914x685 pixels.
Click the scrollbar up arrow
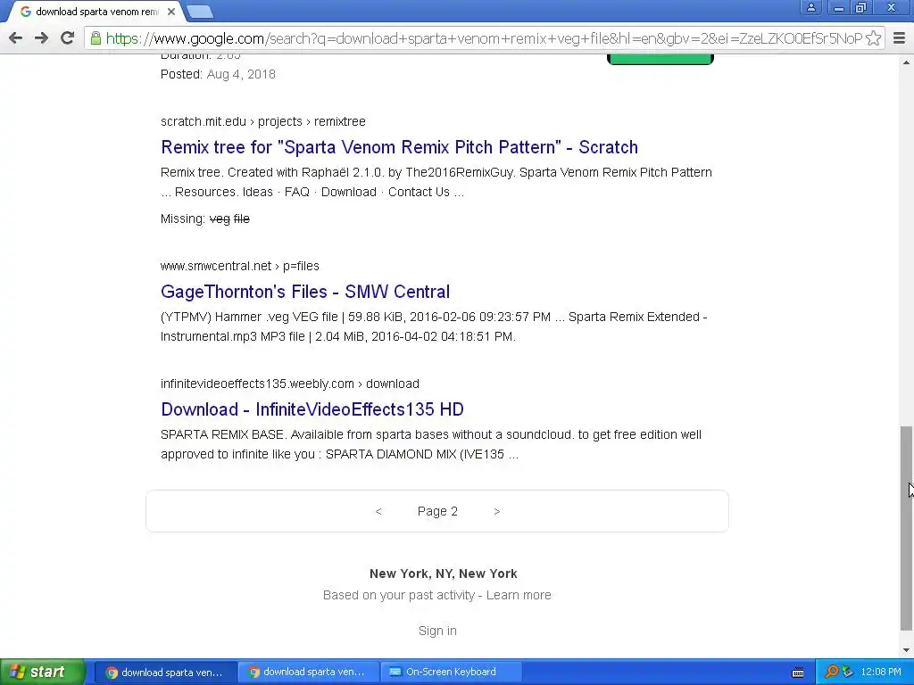906,62
